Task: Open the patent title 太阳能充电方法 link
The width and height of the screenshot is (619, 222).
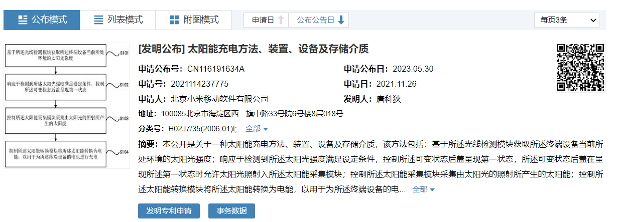Action: [x=253, y=49]
